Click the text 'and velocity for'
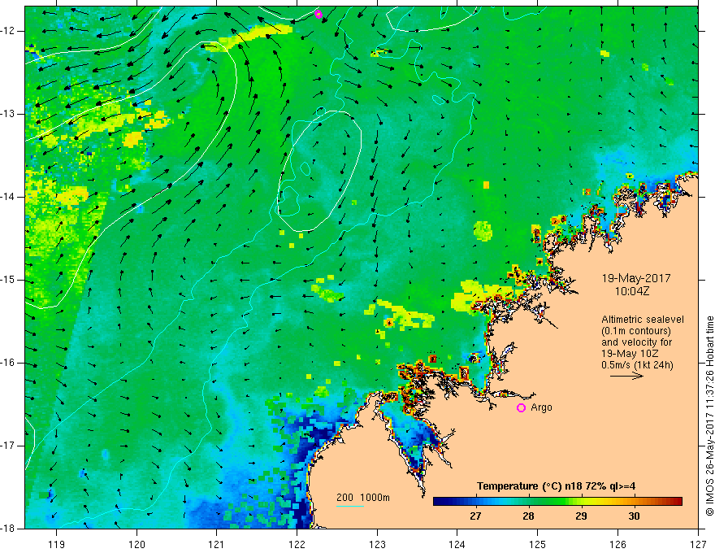Screen dimensions: 715x553 coord(636,342)
